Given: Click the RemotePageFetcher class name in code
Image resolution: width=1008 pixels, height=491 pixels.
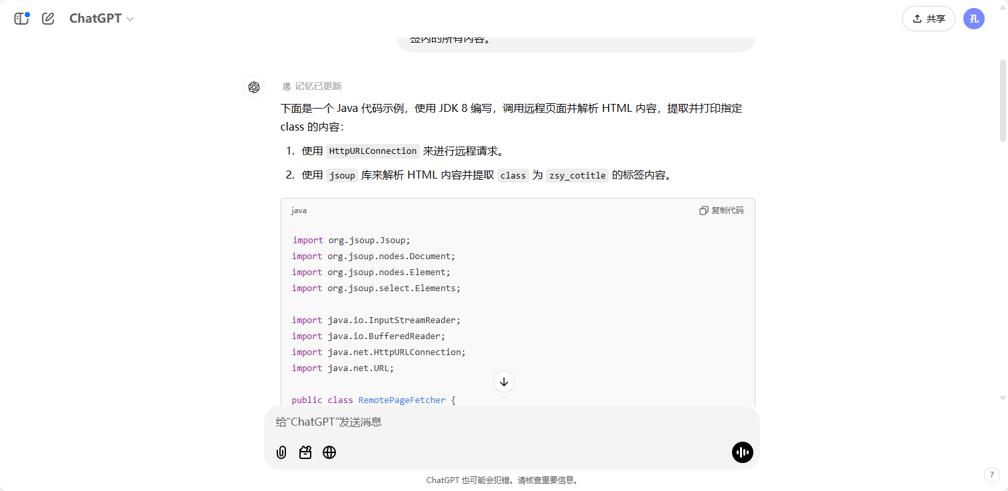Looking at the screenshot, I should (x=402, y=400).
